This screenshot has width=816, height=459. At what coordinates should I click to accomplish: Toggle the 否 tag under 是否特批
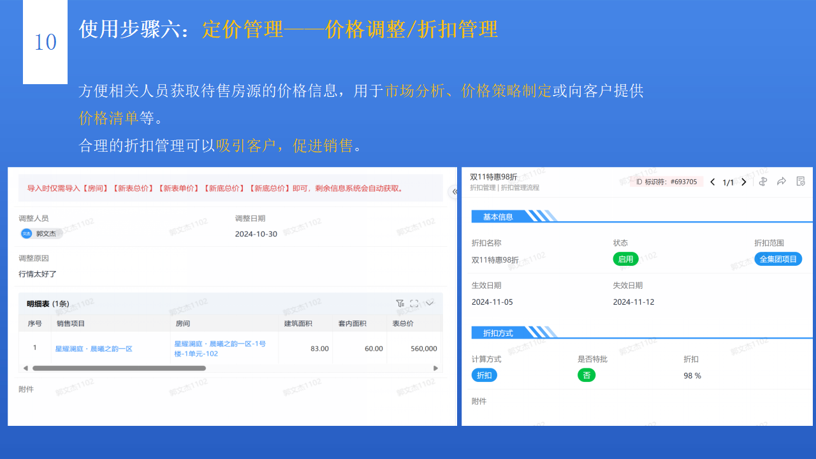(x=586, y=375)
